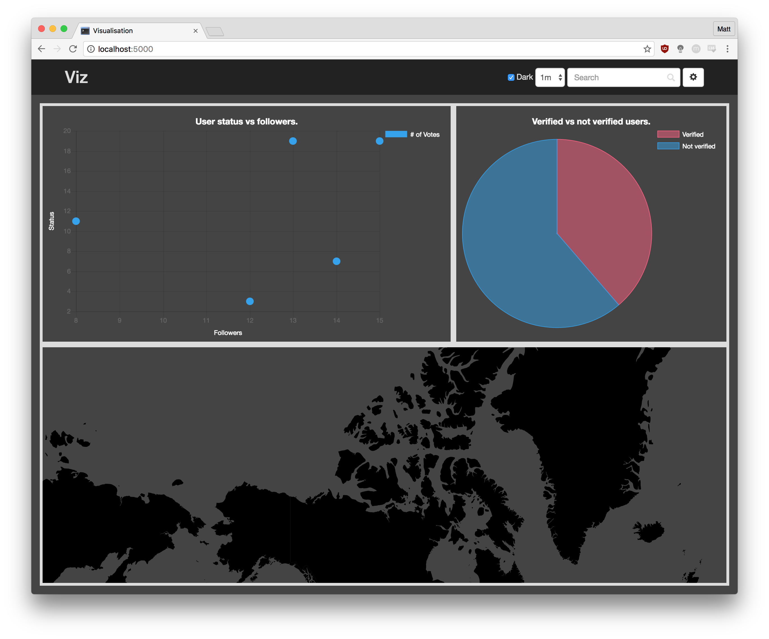Bookmark page with the star icon
769x639 pixels.
647,49
